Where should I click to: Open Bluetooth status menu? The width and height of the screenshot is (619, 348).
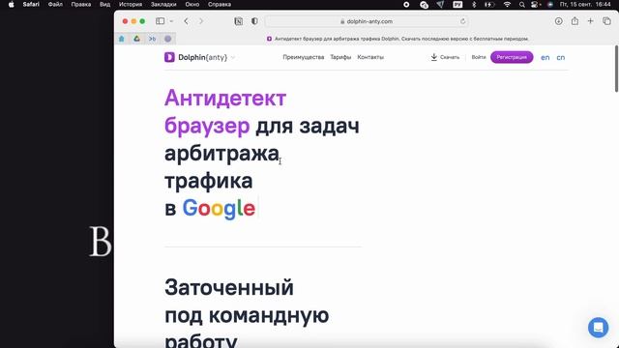click(474, 5)
